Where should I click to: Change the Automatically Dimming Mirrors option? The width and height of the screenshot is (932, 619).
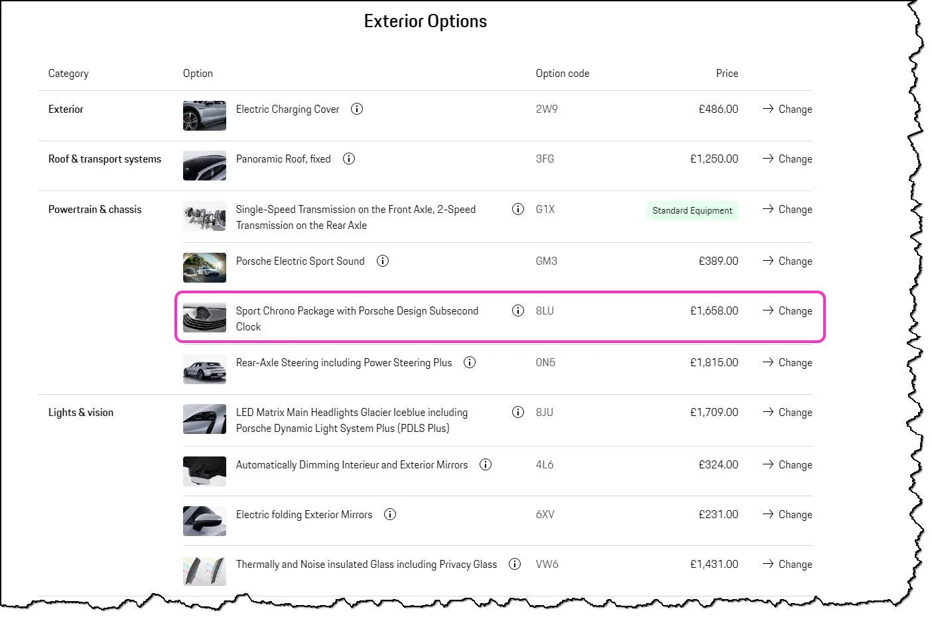click(x=787, y=464)
